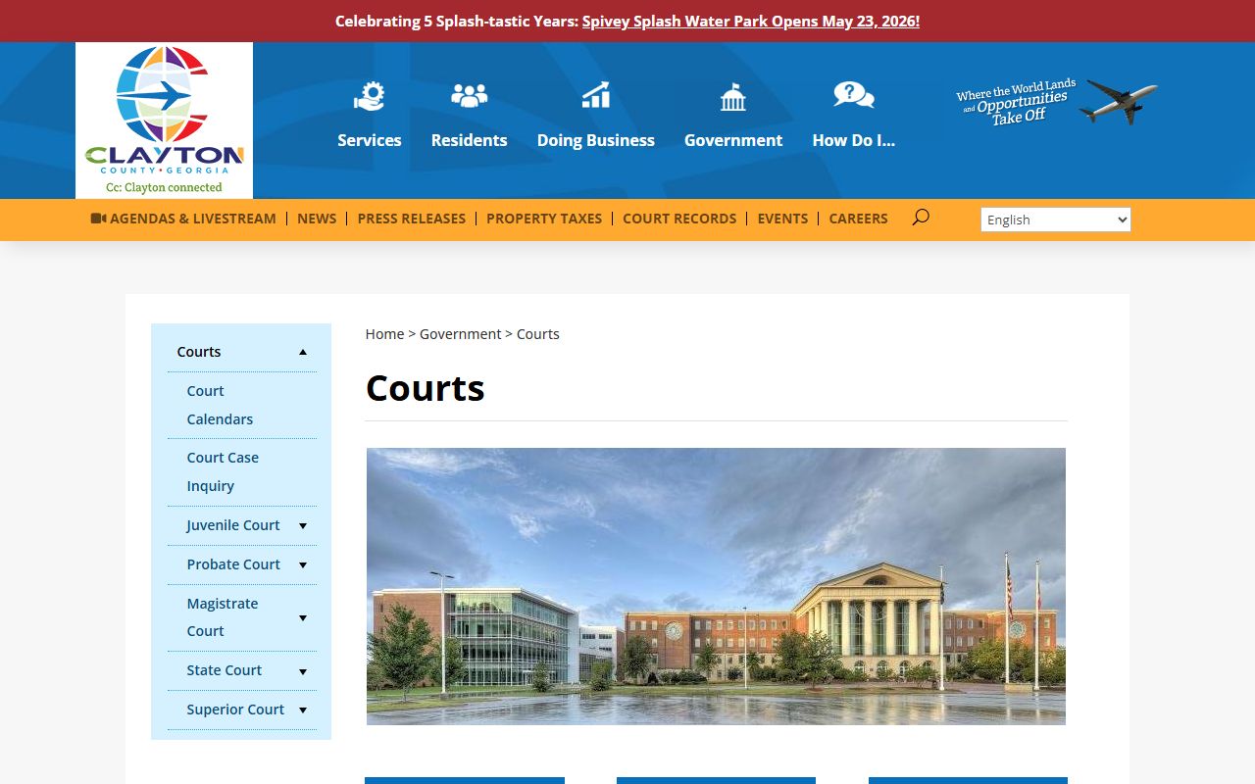Viewport: 1255px width, 784px height.
Task: Click the Doing Business chart icon
Action: click(x=595, y=95)
